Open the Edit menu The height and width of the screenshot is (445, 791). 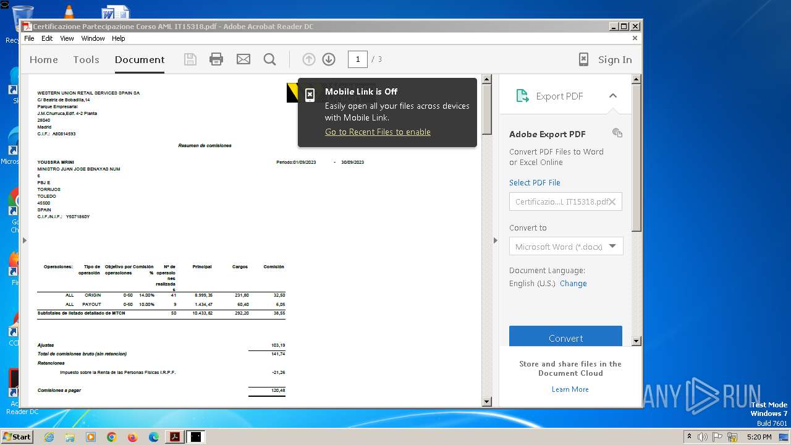click(x=47, y=38)
